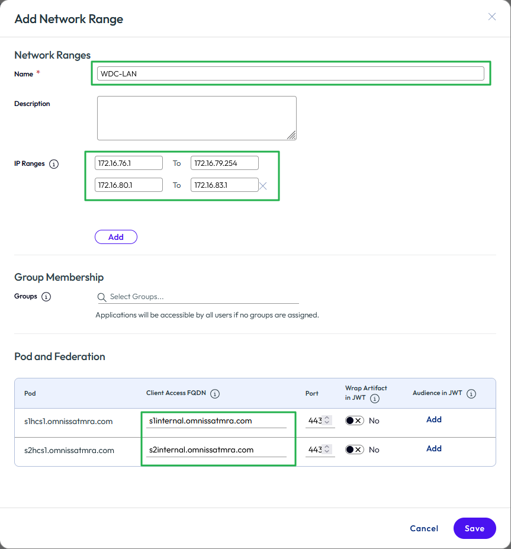Image resolution: width=511 pixels, height=549 pixels.
Task: Click info icon under Wrap Artifact in JWT
Action: pyautogui.click(x=375, y=399)
